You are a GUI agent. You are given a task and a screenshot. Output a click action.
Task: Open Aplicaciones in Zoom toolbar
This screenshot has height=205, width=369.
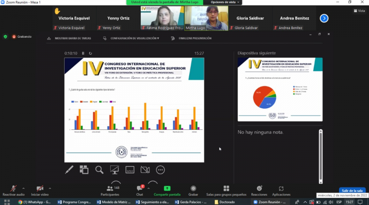pos(281,190)
